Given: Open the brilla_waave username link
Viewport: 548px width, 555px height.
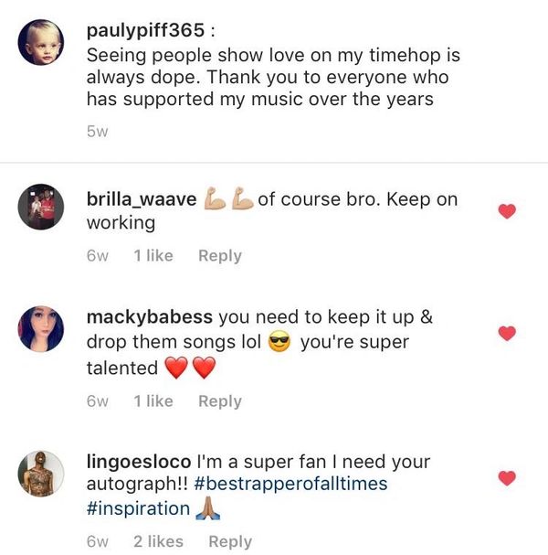Looking at the screenshot, I should click(141, 199).
